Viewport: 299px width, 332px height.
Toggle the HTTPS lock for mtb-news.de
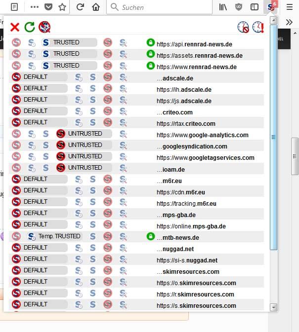pyautogui.click(x=151, y=236)
